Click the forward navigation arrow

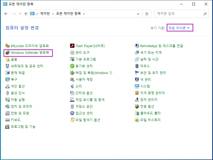[x=14, y=14]
